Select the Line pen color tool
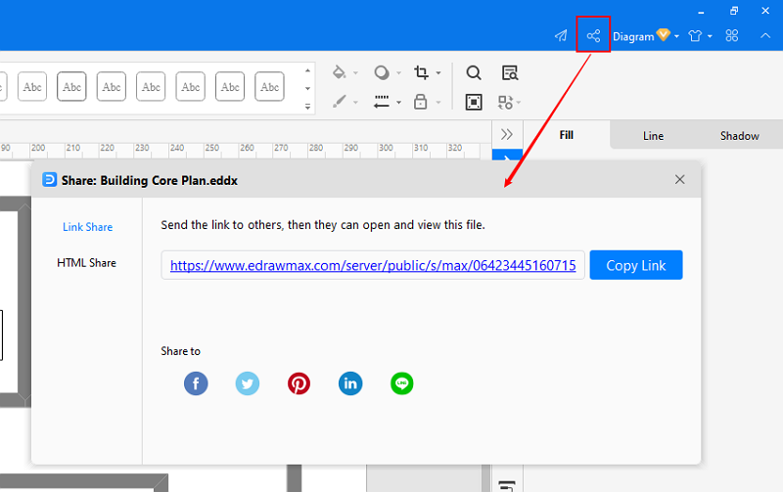 339,102
